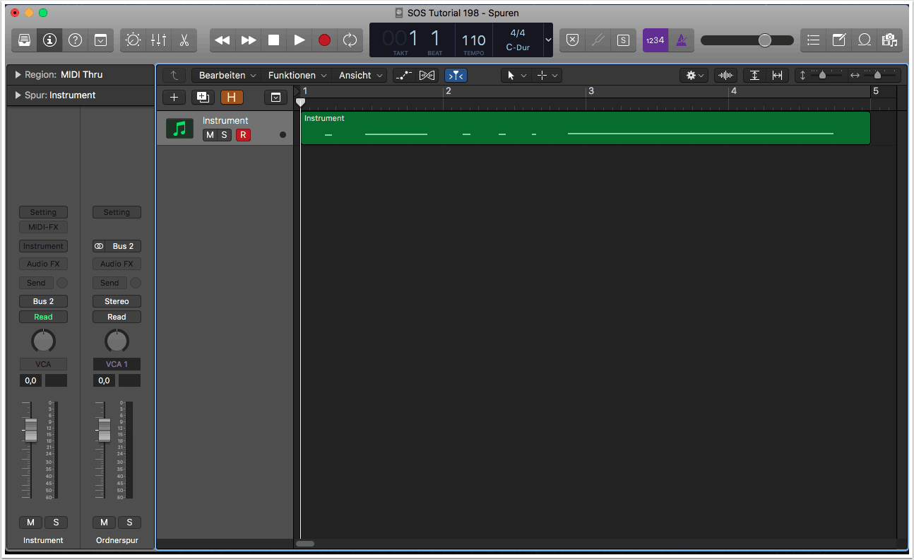Click the green Instrument track icon
The height and width of the screenshot is (560, 914).
tap(179, 128)
